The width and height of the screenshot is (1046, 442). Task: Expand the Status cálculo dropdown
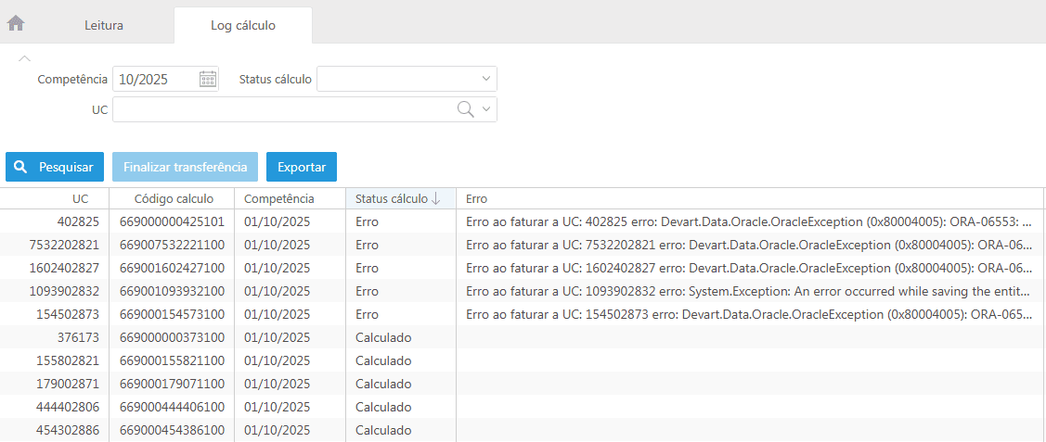pyautogui.click(x=485, y=80)
